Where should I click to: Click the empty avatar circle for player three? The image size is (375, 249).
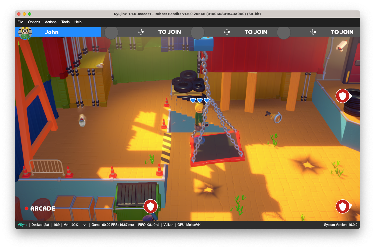pos(197,33)
